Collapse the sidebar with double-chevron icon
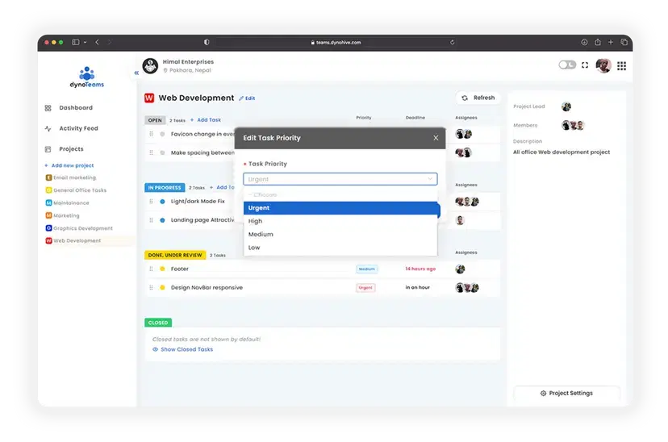Image resolution: width=668 pixels, height=442 pixels. 136,73
